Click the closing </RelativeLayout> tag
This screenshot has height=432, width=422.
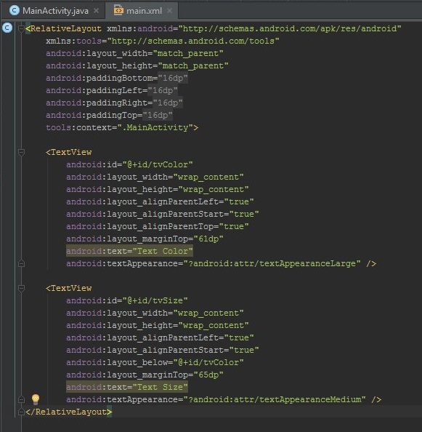68,412
